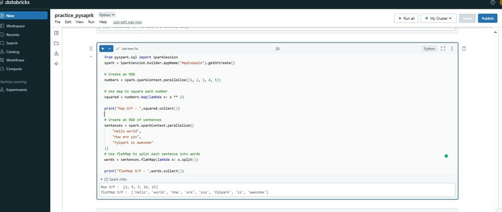Click the Last edit was now link
Screen dimensions: 502x212
pos(128,22)
